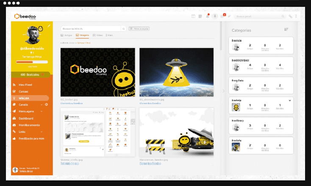Click Elementos Beedoo link under Manutencao image

(150, 164)
